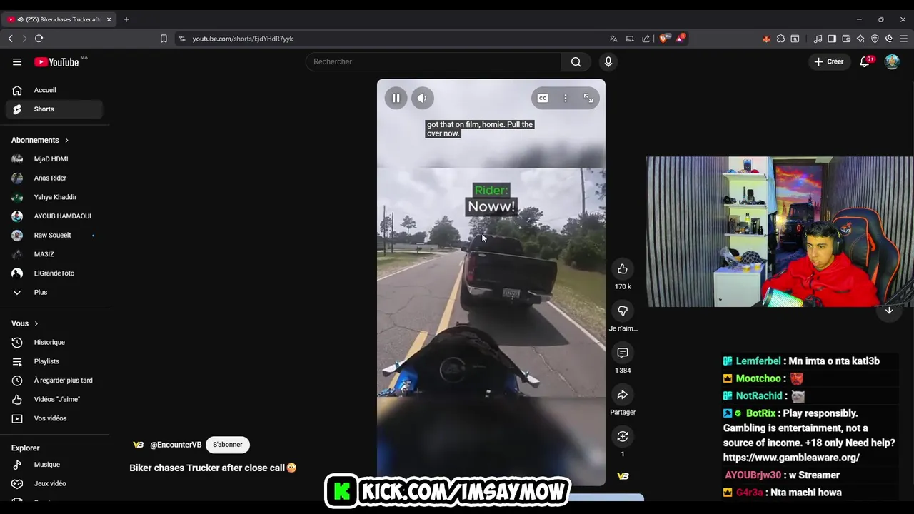Open Yahya Khaddir subscription

54,197
